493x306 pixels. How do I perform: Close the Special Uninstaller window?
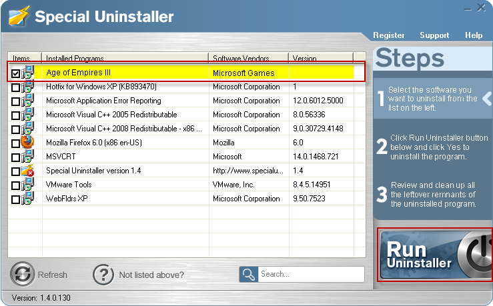481,7
